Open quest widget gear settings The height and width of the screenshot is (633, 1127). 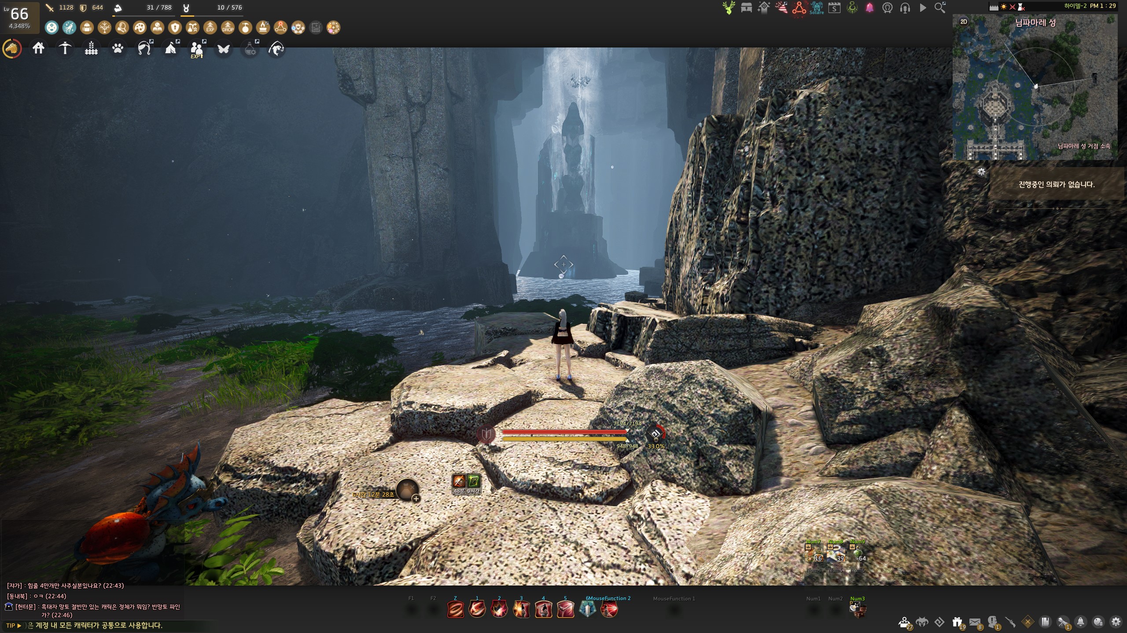click(981, 172)
